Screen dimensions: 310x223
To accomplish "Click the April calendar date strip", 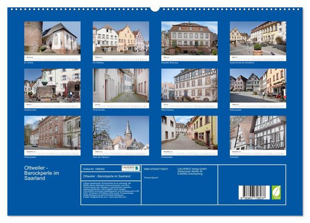I will tap(258, 58).
